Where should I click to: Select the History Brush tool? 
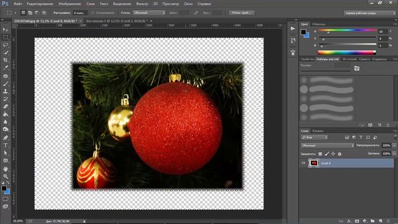coord(6,99)
